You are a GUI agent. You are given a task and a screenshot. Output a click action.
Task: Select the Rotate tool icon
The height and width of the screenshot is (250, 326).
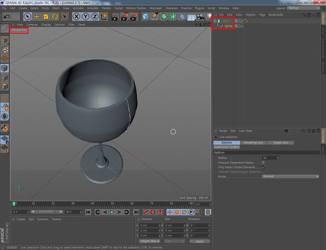pos(55,16)
